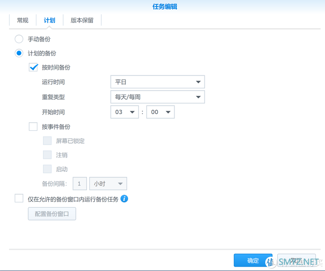Choose the 计划的备份 radio option
This screenshot has height=271, width=325.
point(19,53)
